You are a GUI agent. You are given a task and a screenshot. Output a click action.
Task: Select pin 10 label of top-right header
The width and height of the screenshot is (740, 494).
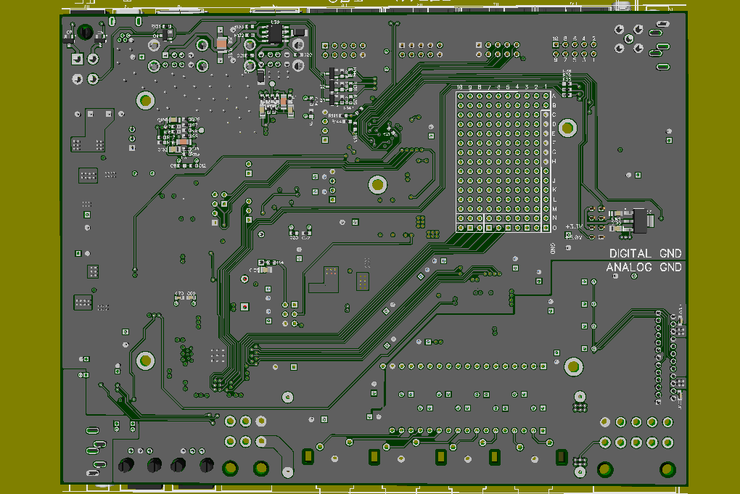555,38
